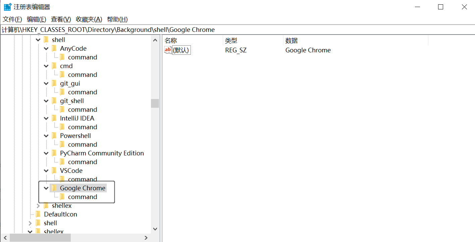Click the tree scroll down arrow
Viewport: 475px width, 242px height.
click(155, 229)
